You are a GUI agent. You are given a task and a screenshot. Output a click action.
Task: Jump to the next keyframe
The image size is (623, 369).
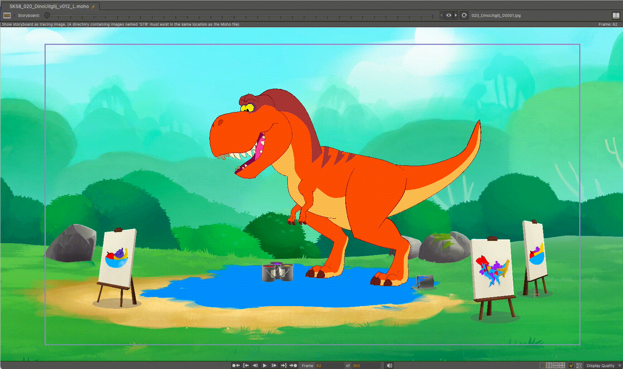[x=283, y=366]
